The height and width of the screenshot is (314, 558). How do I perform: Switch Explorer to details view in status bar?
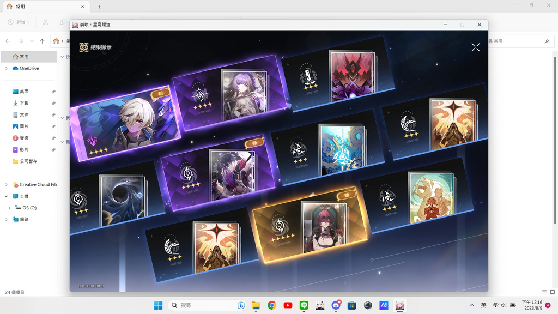(x=544, y=292)
